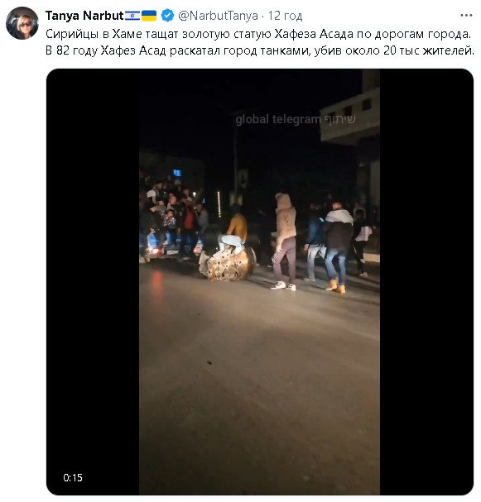Screen dimensions: 481x502
Task: Click the person in beige hoodie in video
Action: pyautogui.click(x=285, y=241)
